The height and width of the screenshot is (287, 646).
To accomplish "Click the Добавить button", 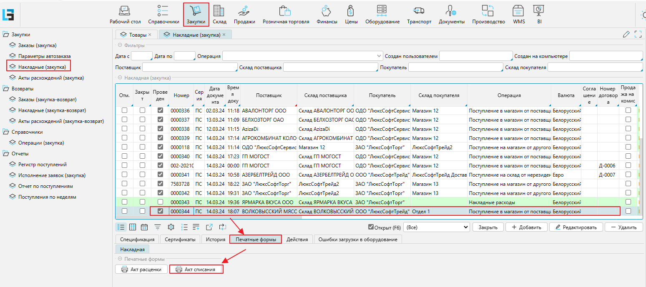I will [526, 227].
